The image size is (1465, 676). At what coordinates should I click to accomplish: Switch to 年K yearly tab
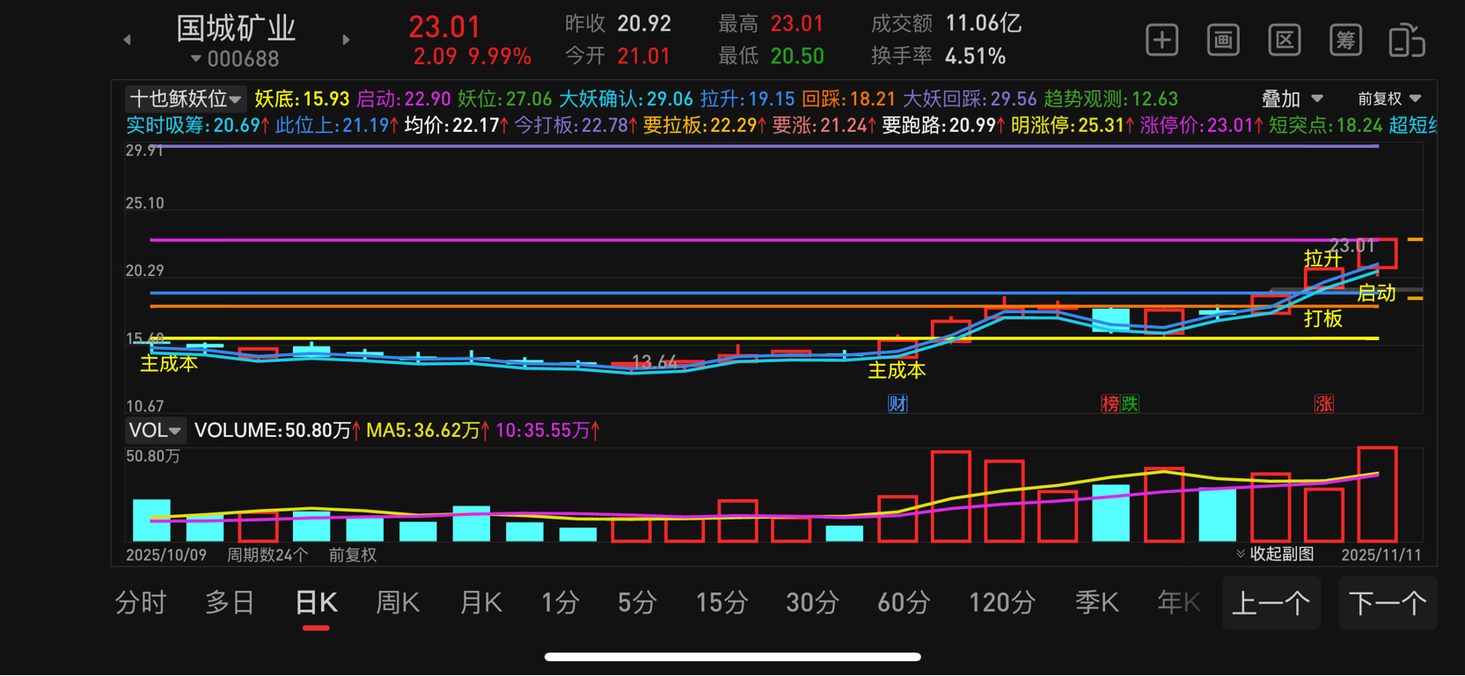[x=1179, y=603]
